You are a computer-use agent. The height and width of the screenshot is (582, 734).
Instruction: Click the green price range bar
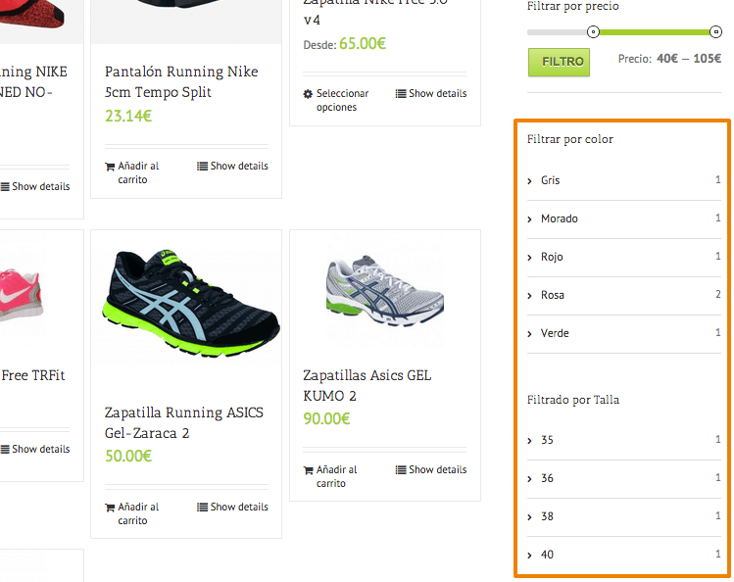[655, 31]
